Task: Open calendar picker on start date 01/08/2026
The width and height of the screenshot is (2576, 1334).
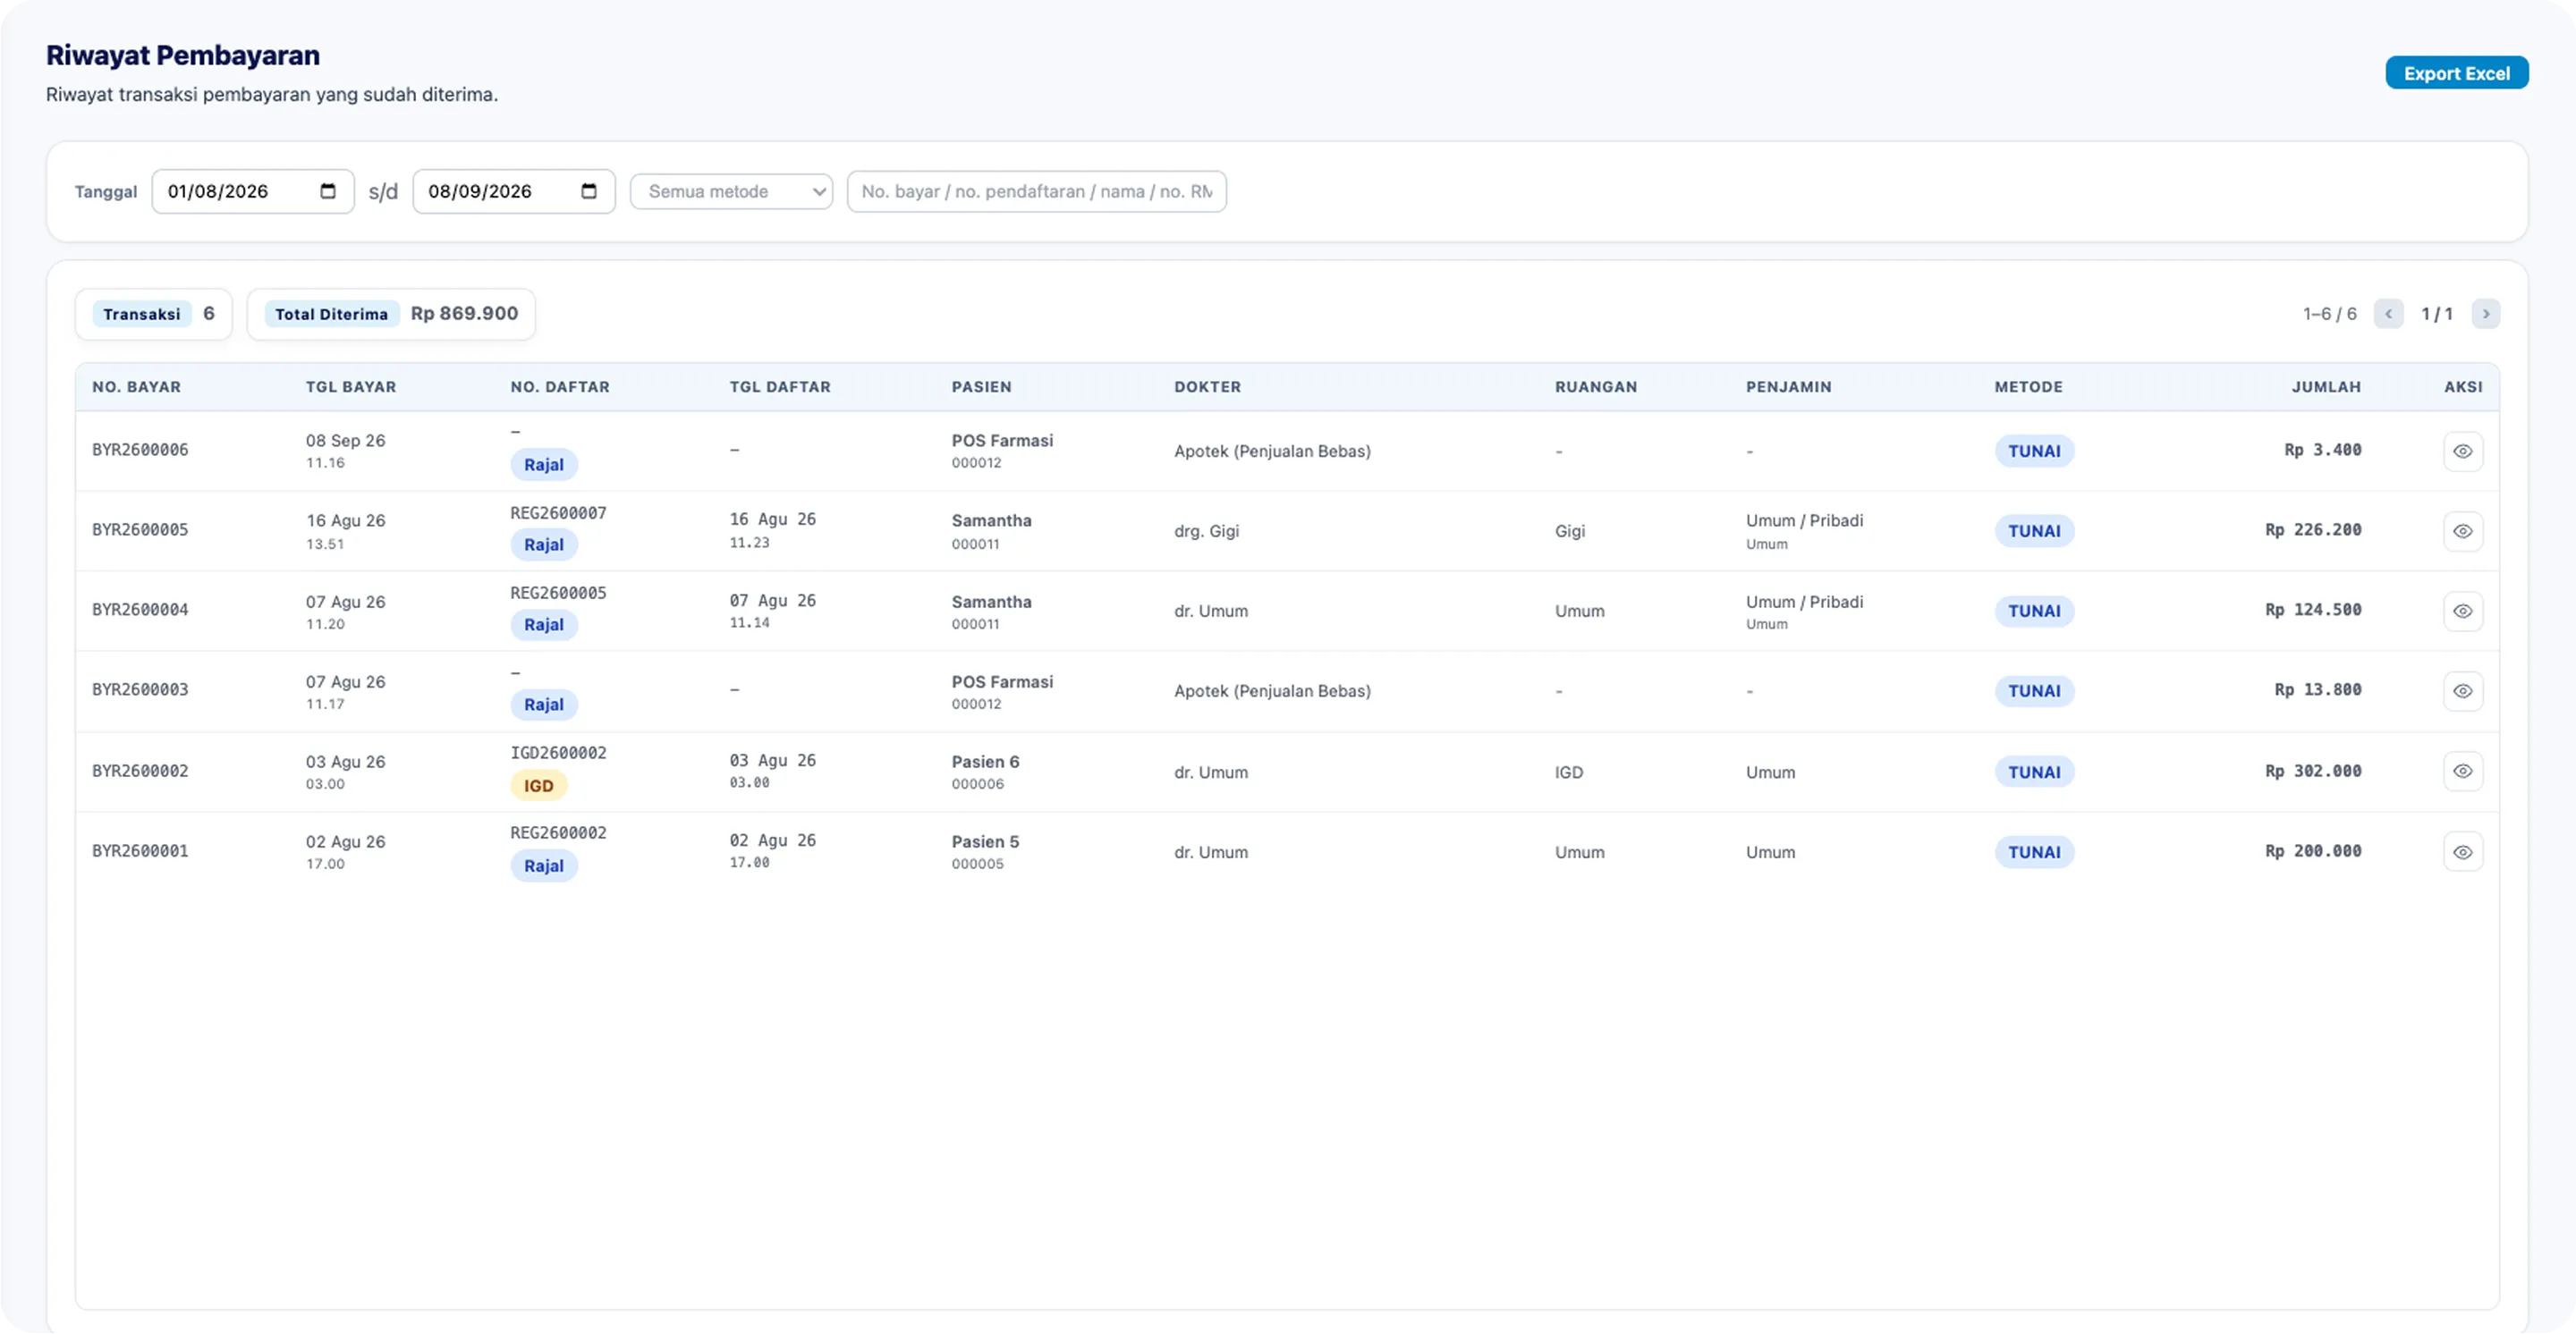Action: pyautogui.click(x=327, y=190)
